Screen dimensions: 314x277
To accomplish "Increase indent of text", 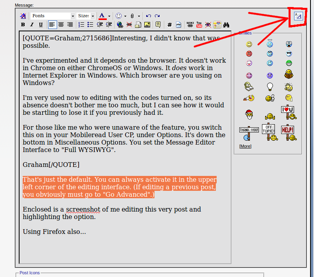I will click(x=109, y=25).
